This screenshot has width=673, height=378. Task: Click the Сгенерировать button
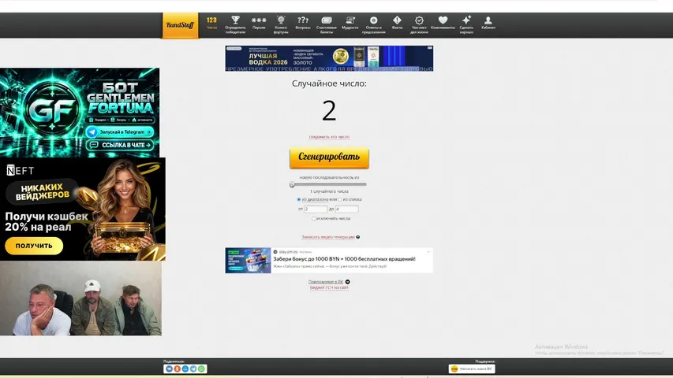[x=329, y=157]
